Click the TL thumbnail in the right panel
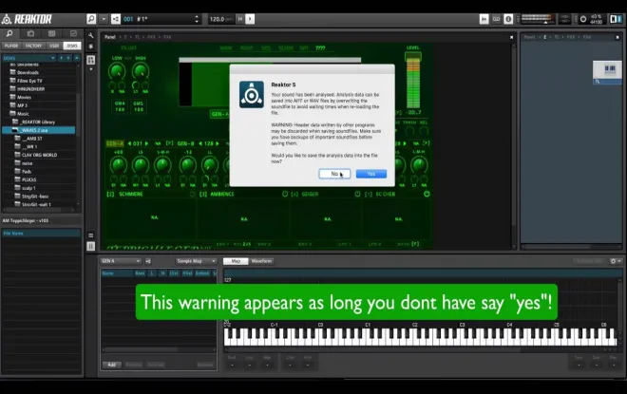 coord(607,72)
